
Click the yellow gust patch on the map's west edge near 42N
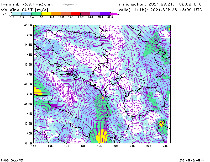click(37, 91)
